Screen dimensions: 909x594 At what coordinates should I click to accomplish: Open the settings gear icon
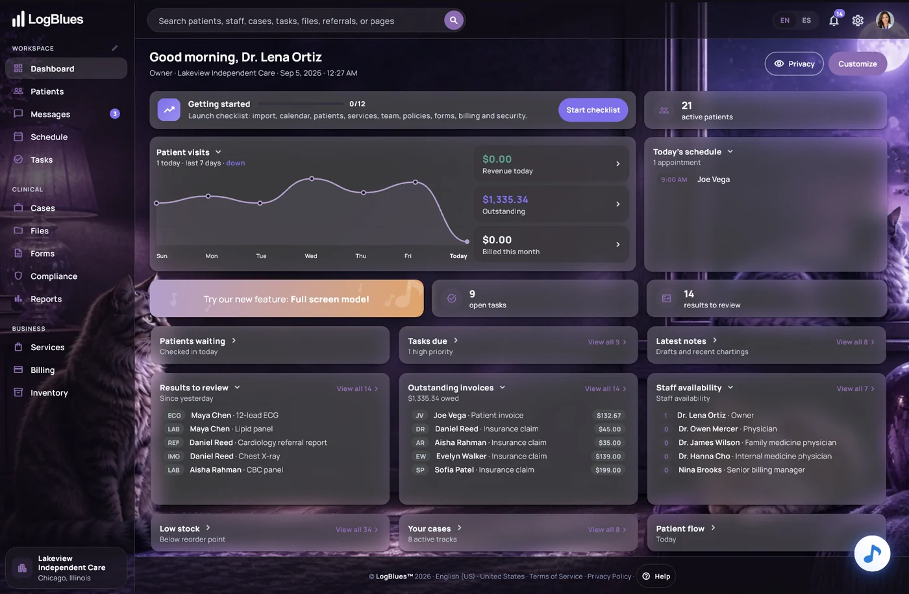[x=858, y=20]
